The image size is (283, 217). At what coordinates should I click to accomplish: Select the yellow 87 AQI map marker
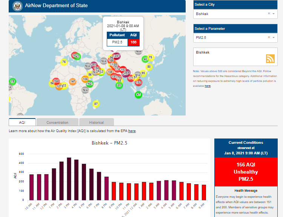pyautogui.click(x=96, y=104)
